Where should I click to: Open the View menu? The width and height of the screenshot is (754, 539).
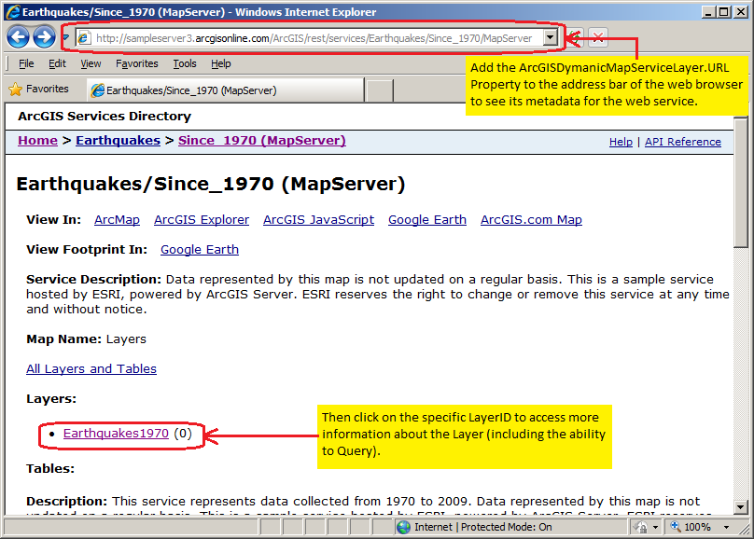(x=90, y=63)
